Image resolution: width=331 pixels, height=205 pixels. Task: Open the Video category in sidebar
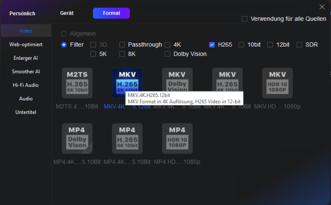tap(26, 31)
